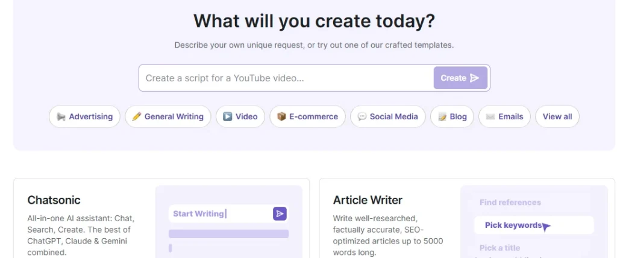Click the package box icon on E-commerce
Viewport: 617px width, 258px height.
pos(281,116)
